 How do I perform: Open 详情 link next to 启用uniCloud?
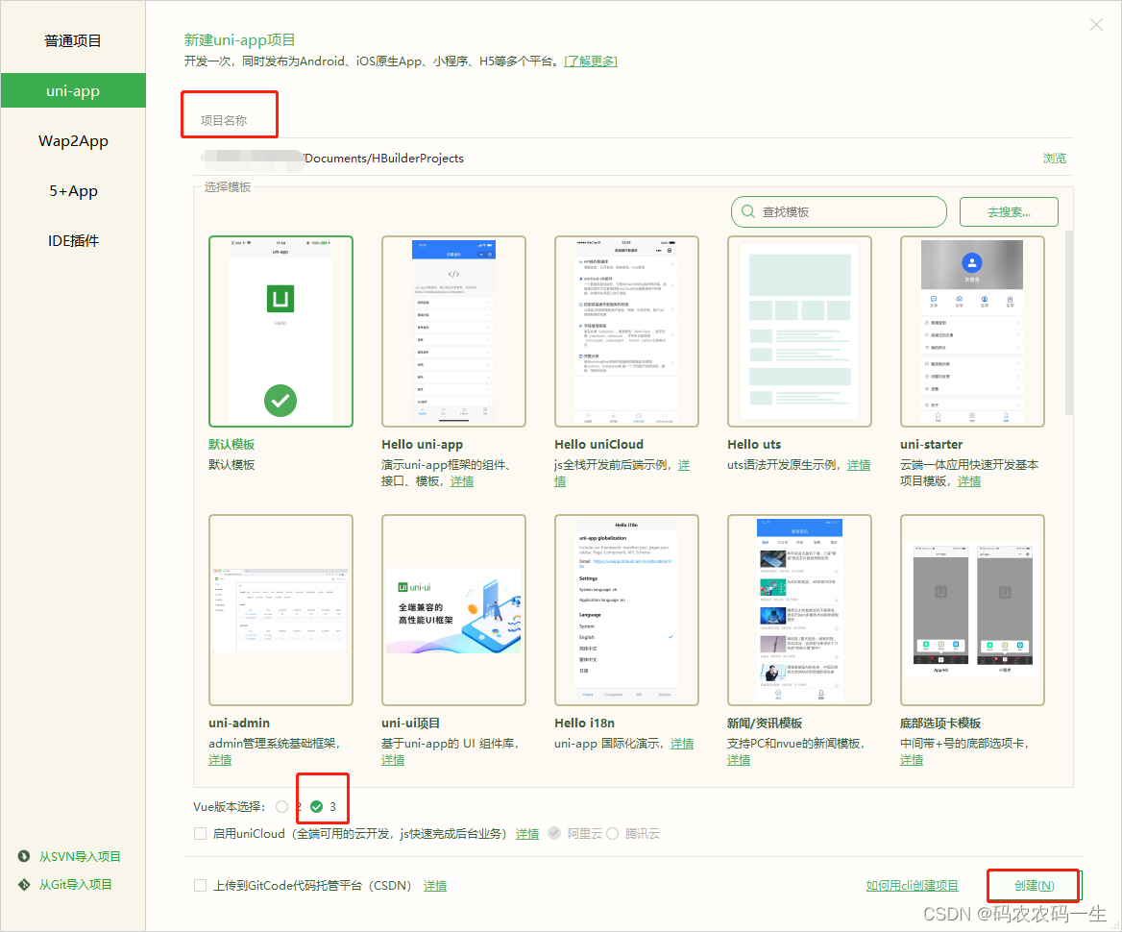coord(527,833)
